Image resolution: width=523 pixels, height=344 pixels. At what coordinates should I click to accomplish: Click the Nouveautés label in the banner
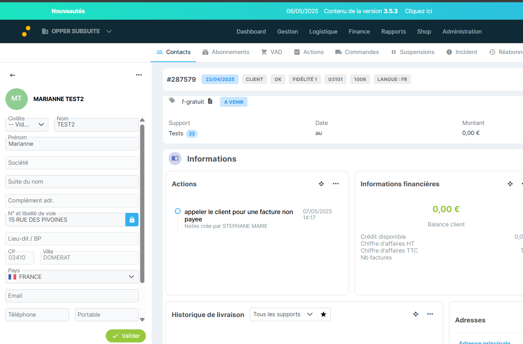coord(68,11)
